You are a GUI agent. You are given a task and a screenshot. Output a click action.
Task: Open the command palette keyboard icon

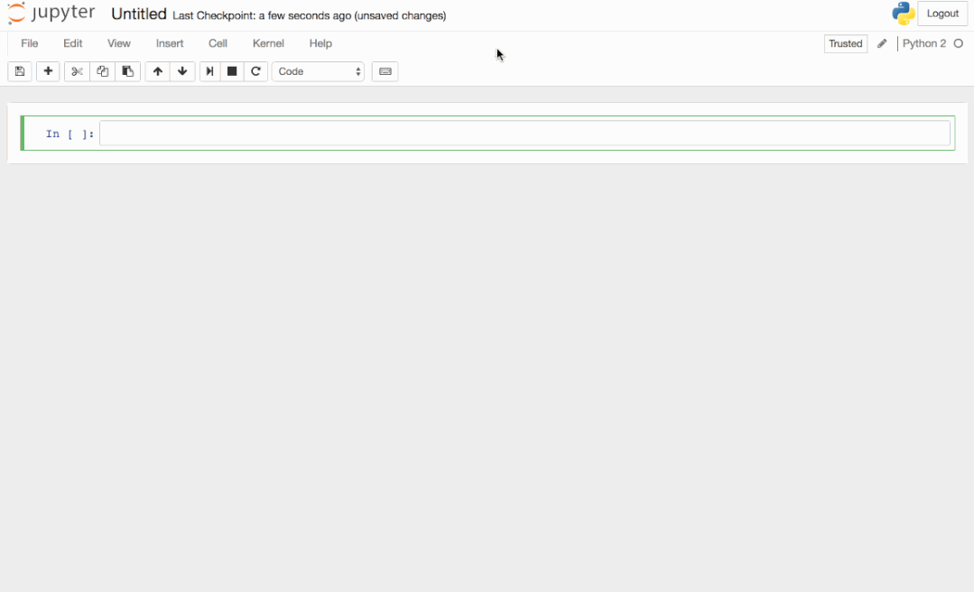click(x=385, y=71)
